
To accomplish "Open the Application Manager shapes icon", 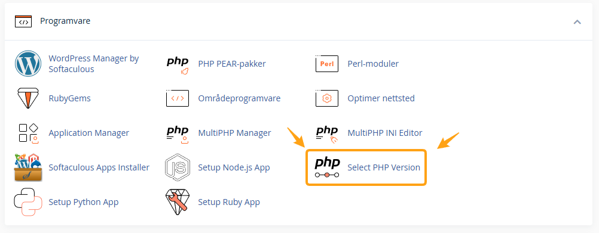I will point(29,133).
